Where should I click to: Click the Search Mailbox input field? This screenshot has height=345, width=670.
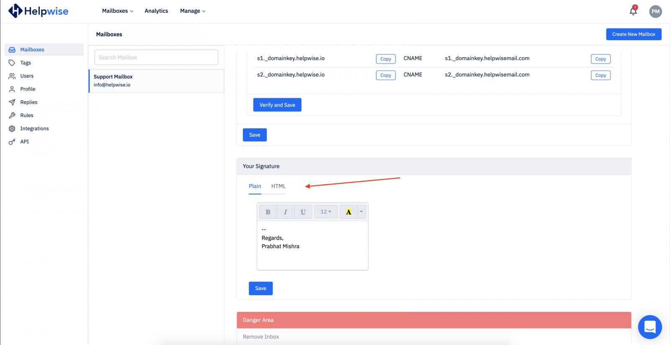156,57
